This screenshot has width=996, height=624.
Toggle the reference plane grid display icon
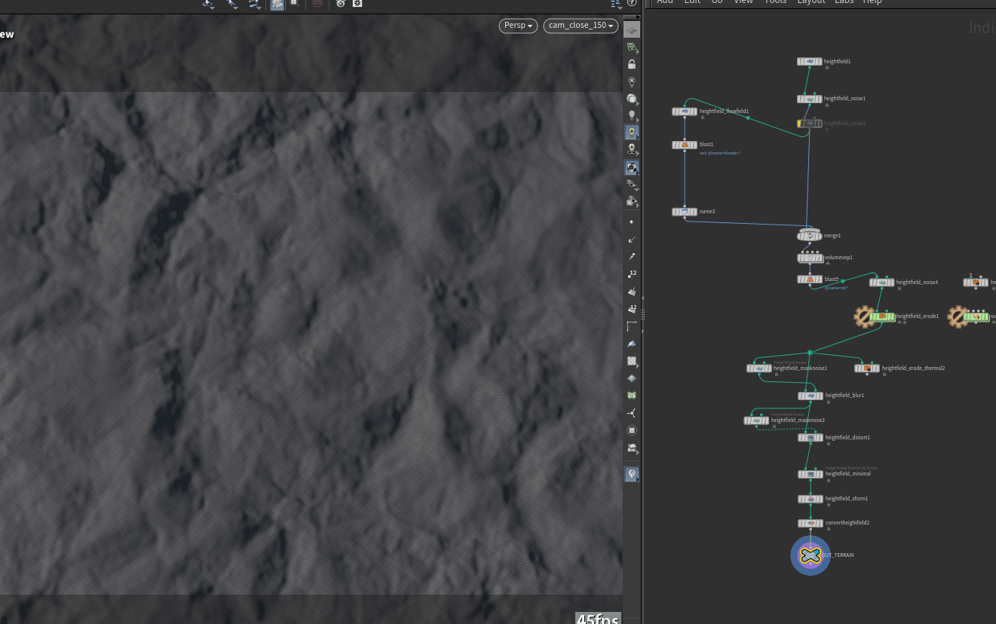pos(632,31)
